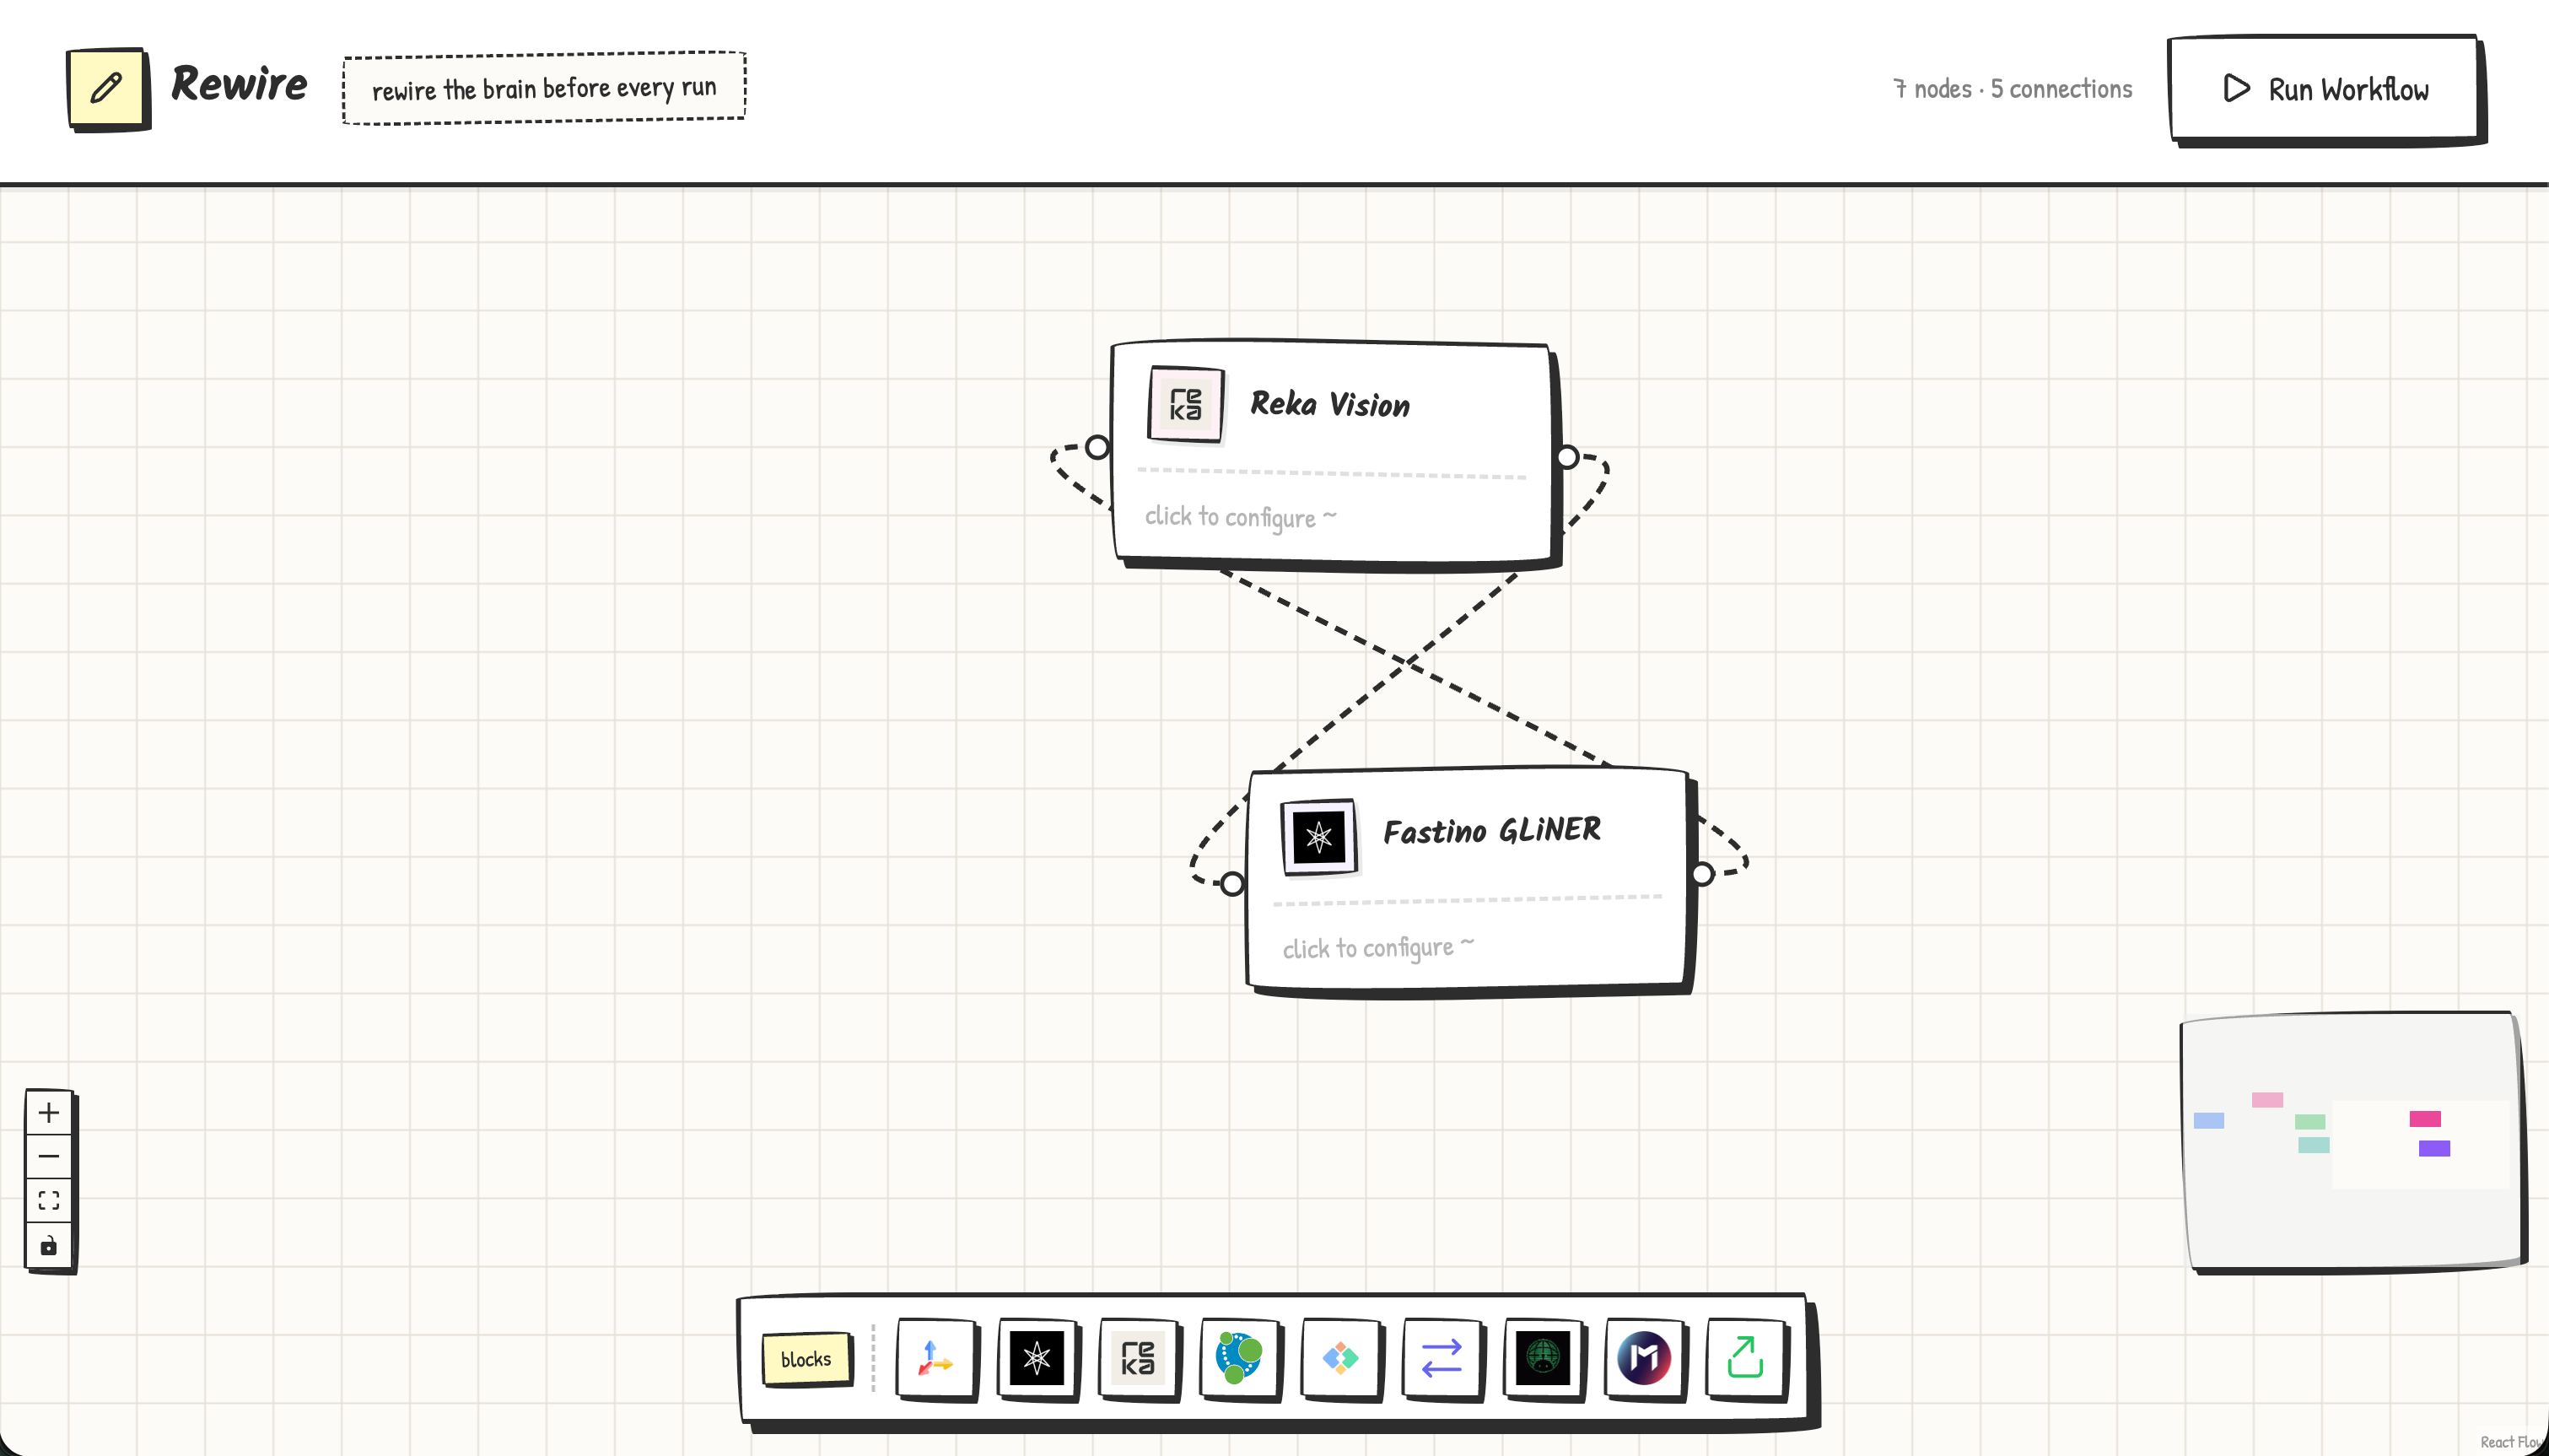Add the green export/share block
This screenshot has height=1456, width=2549.
click(x=1745, y=1358)
